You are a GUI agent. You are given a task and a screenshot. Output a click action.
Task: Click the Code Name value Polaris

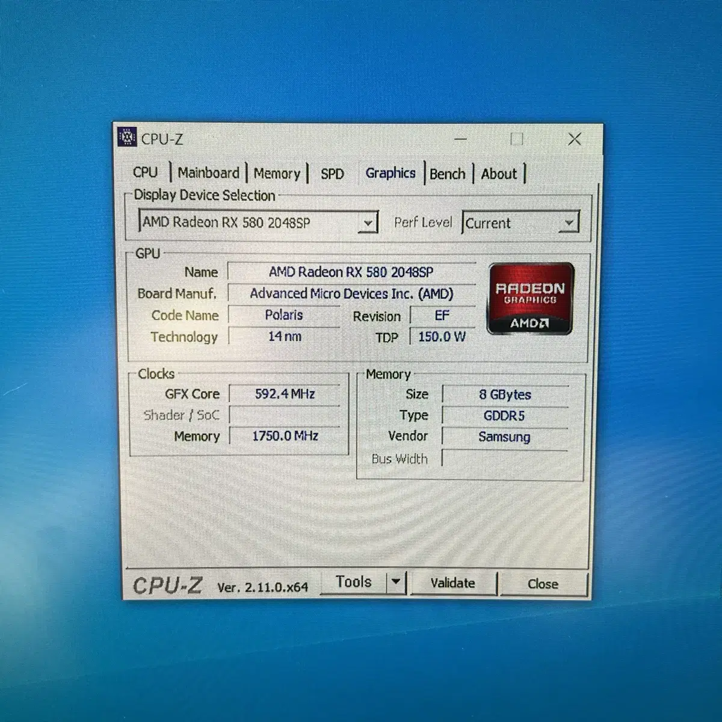284,315
